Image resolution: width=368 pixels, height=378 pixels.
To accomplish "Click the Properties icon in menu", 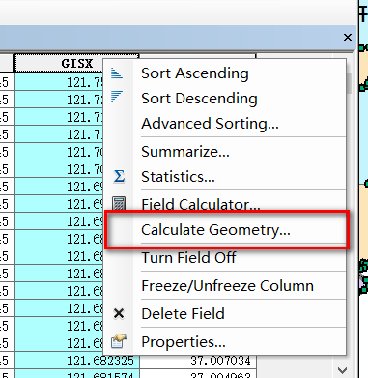I will click(x=119, y=341).
